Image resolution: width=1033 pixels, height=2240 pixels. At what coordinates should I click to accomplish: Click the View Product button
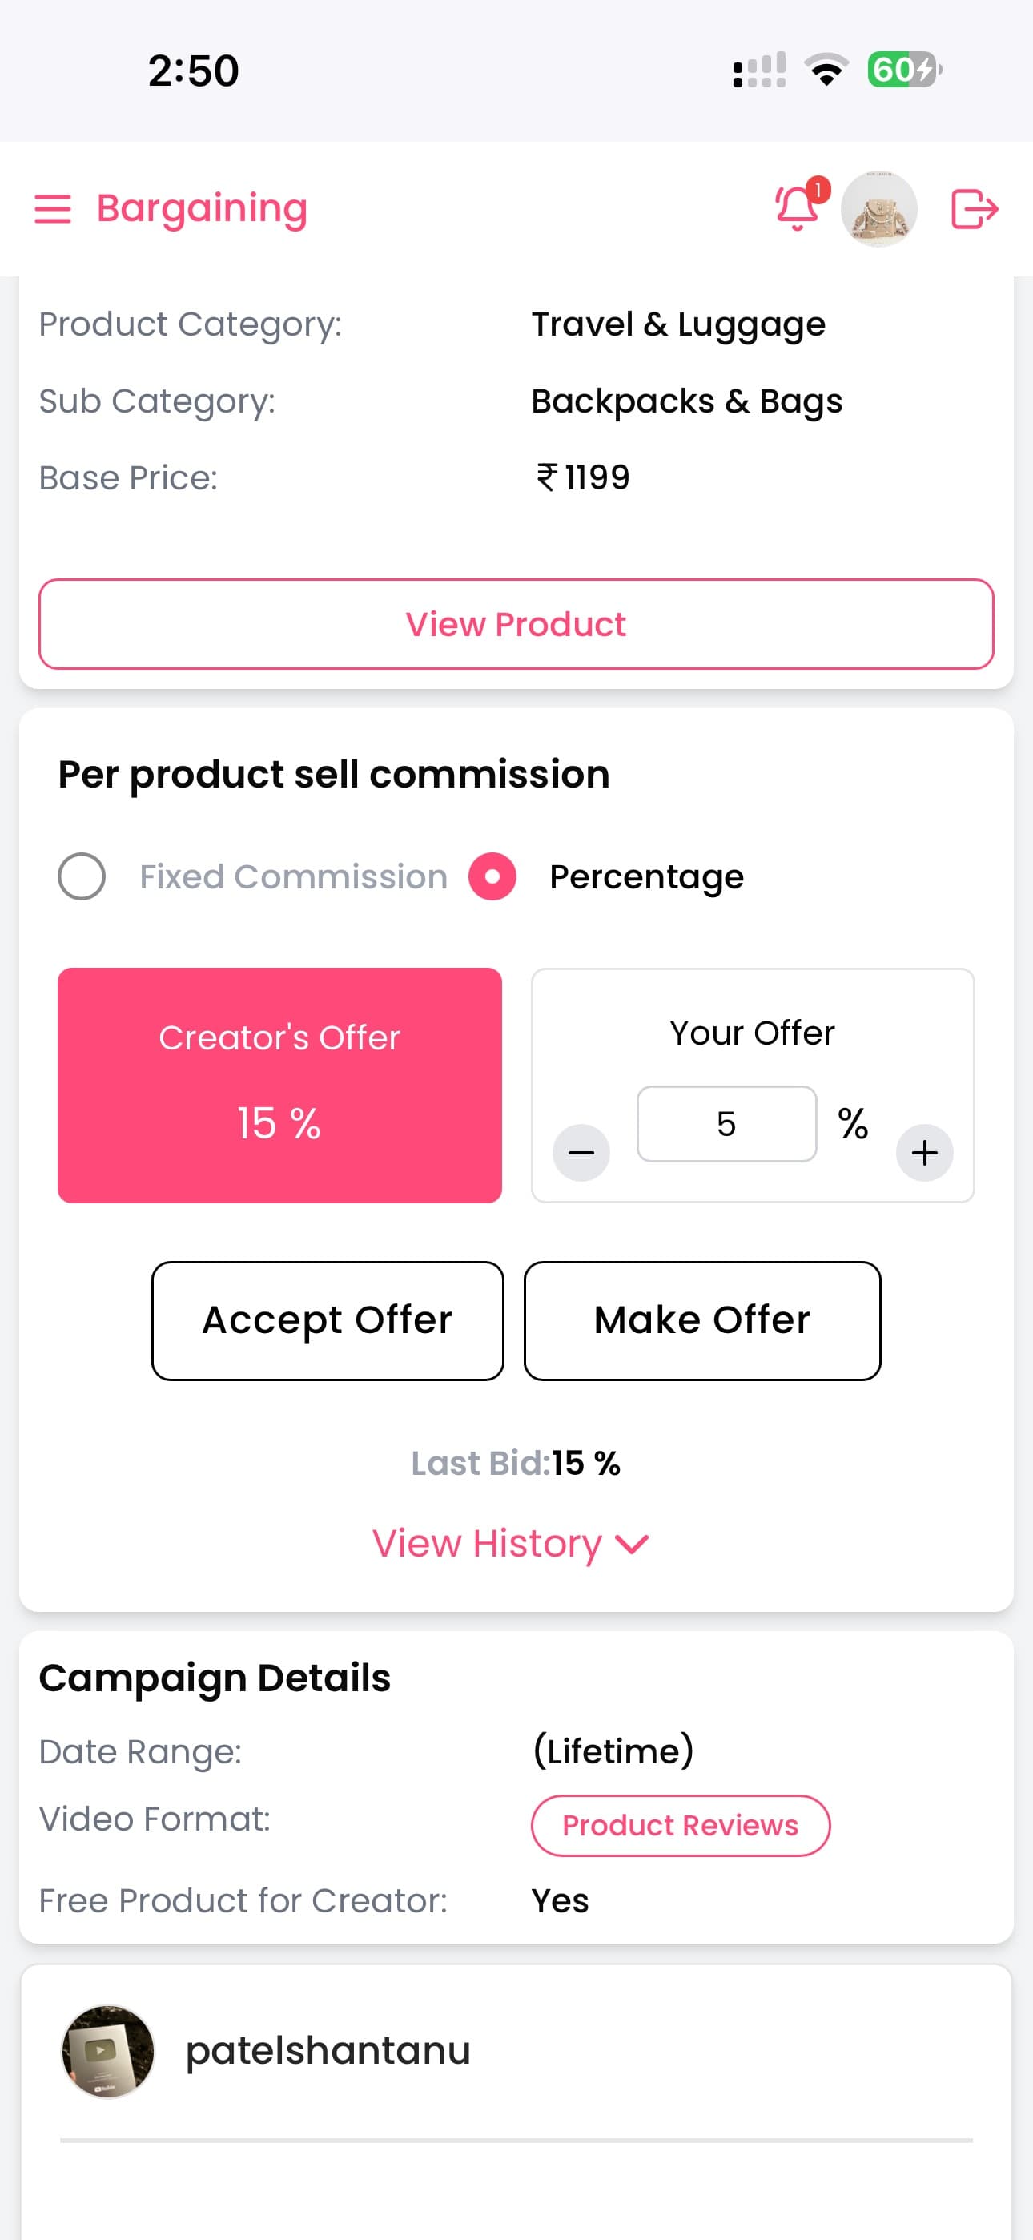(x=516, y=624)
